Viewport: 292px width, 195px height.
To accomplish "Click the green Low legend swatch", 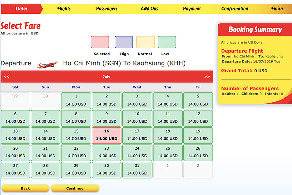I will pyautogui.click(x=167, y=42).
